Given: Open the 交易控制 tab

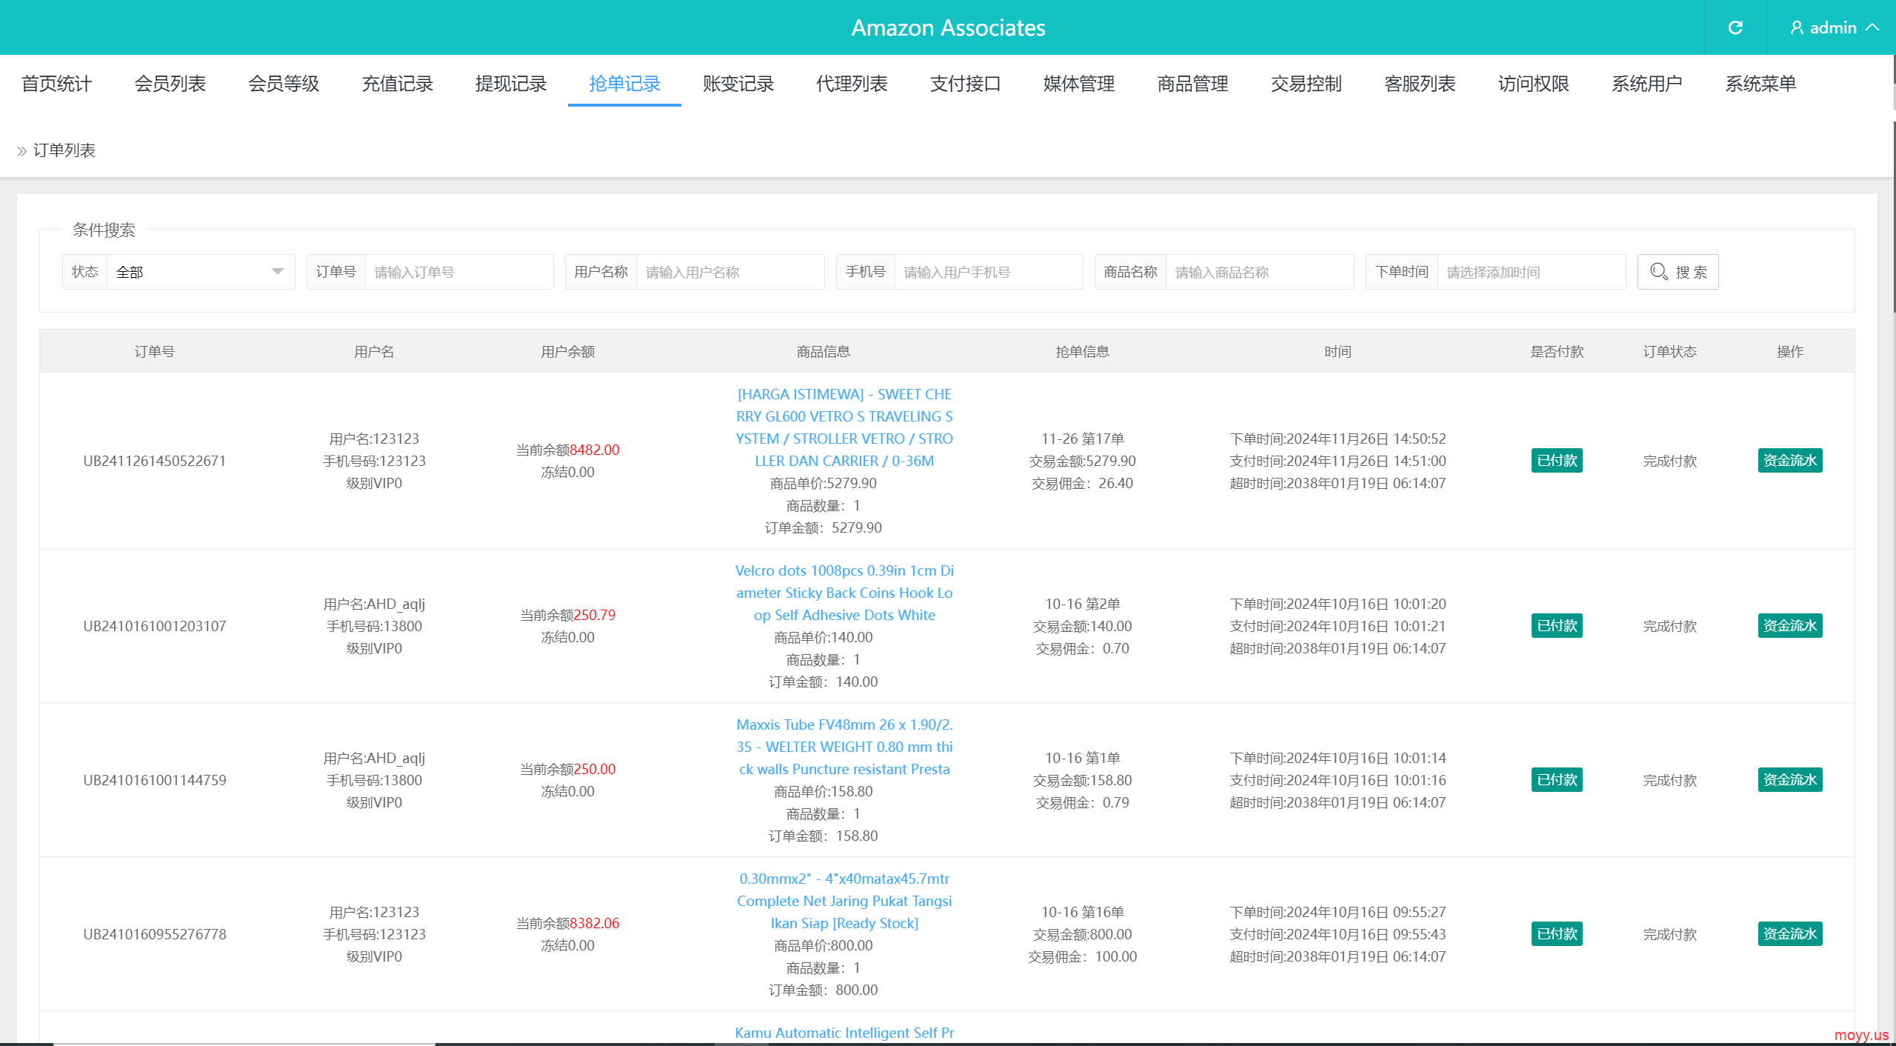Looking at the screenshot, I should (x=1306, y=84).
